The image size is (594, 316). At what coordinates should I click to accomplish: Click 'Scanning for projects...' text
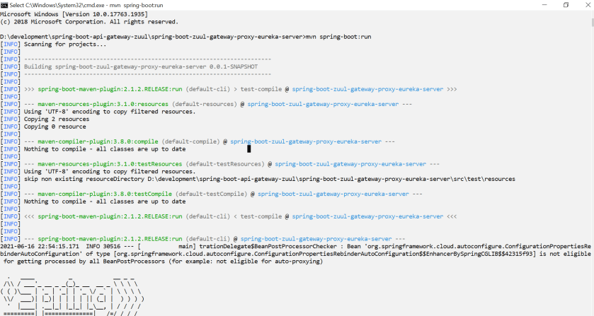(x=65, y=45)
